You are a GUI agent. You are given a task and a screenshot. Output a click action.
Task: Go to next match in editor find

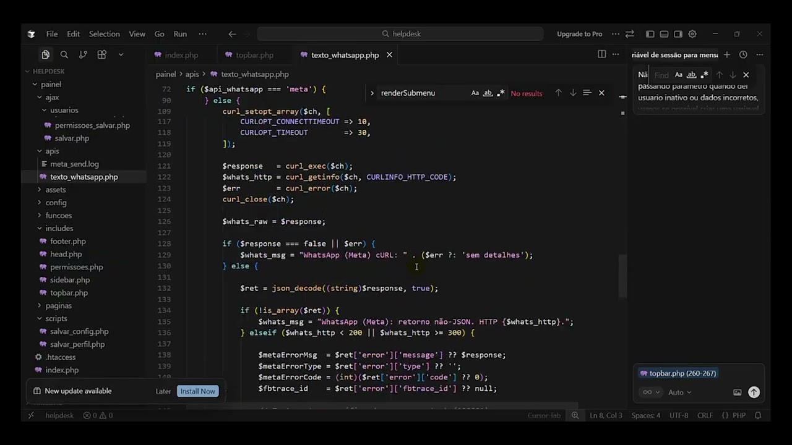coord(573,93)
